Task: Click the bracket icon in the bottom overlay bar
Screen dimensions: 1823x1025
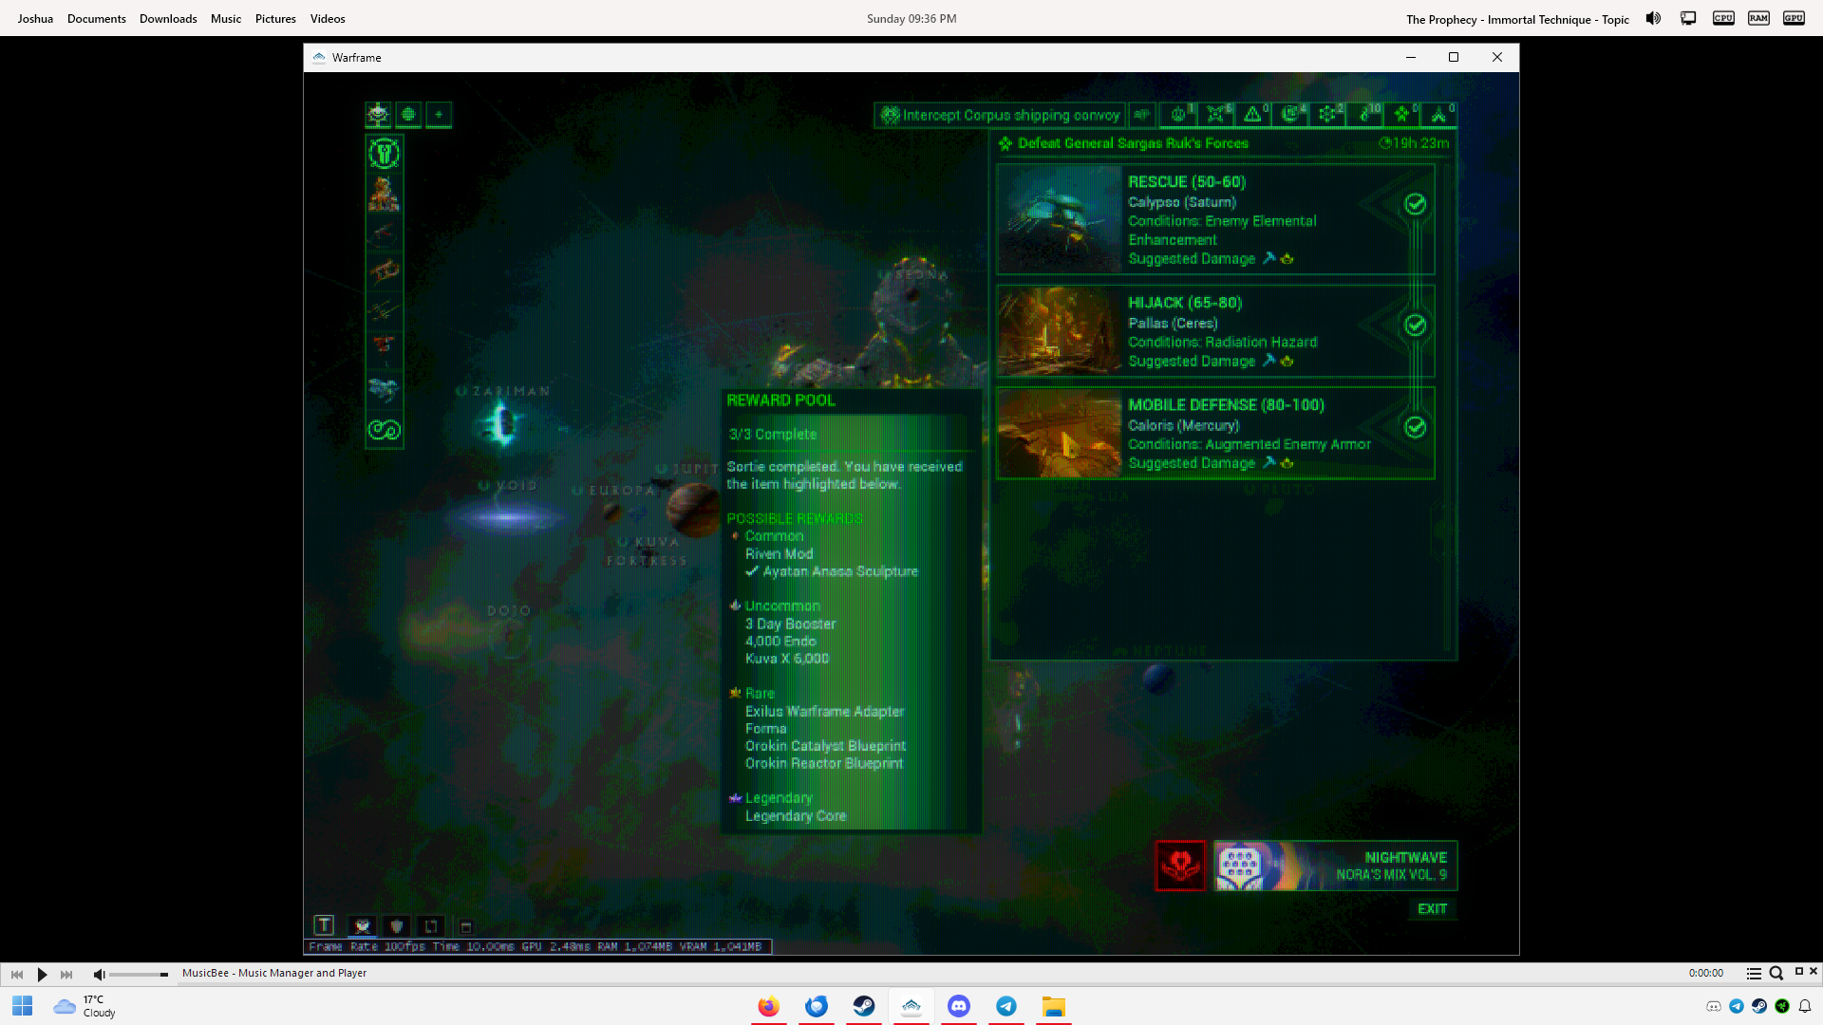Action: [431, 926]
